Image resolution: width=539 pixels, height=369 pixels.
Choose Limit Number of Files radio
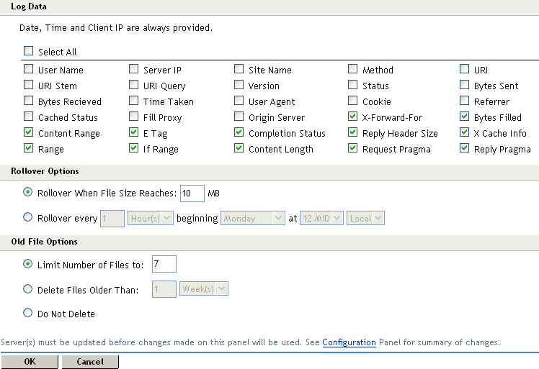[x=28, y=264]
